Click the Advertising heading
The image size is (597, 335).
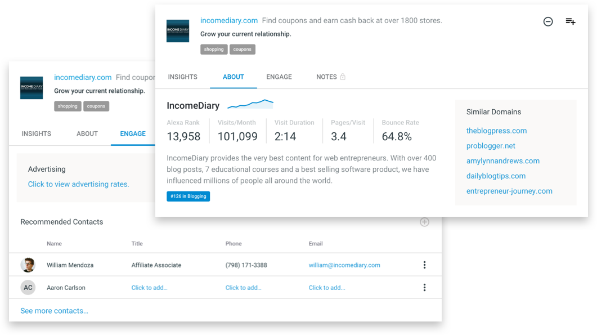pos(47,169)
